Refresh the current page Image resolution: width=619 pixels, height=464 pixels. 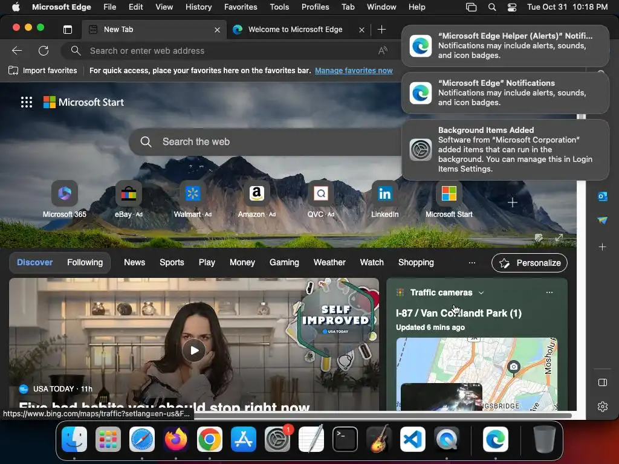[44, 51]
